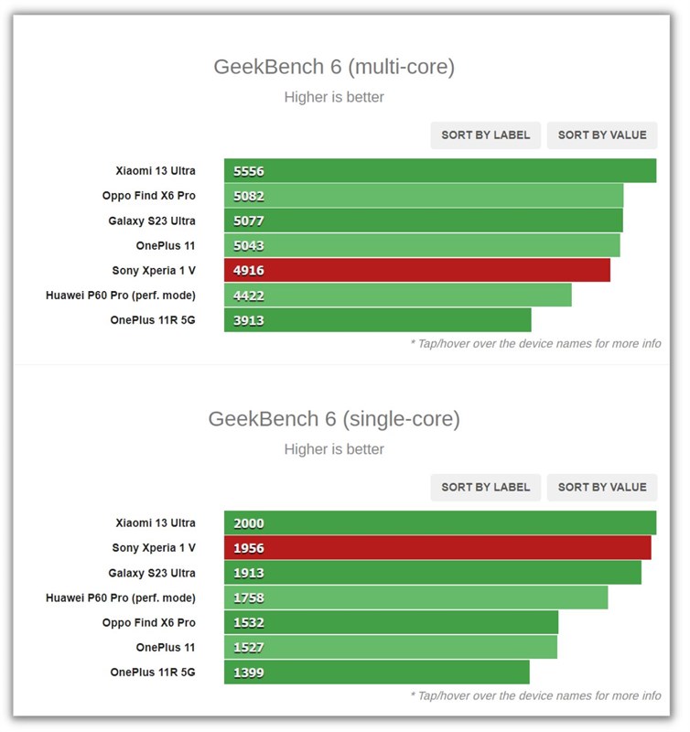Screen dimensions: 690x732
Task: Click the red 4916 multi-core score bar
Action: 416,270
